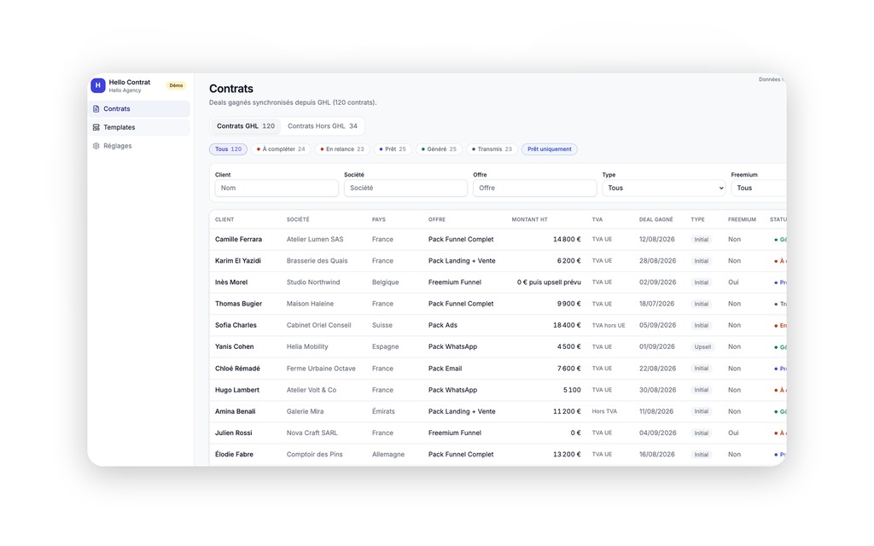Open the Sofia Charles contract row
The width and height of the screenshot is (874, 546).
tap(498, 325)
